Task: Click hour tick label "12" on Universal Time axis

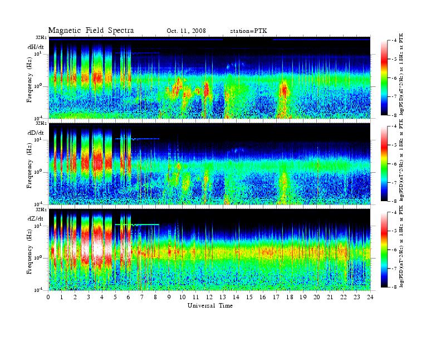Action: [209, 297]
